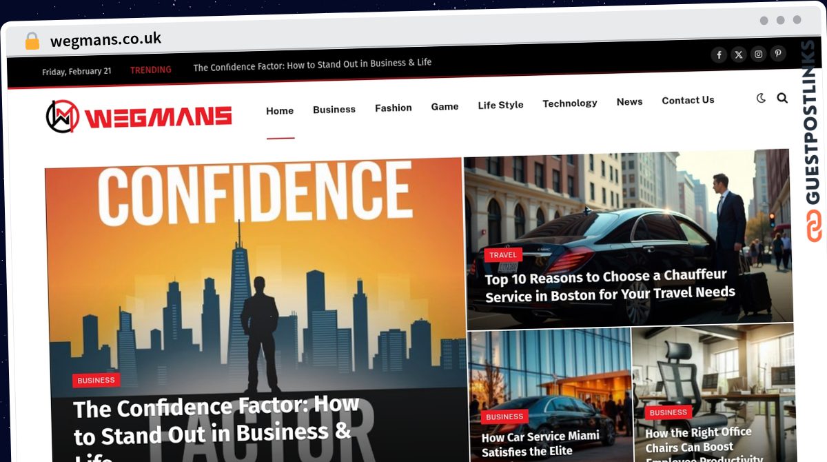Open How Car Service Miami article
The image size is (827, 462).
point(541,443)
